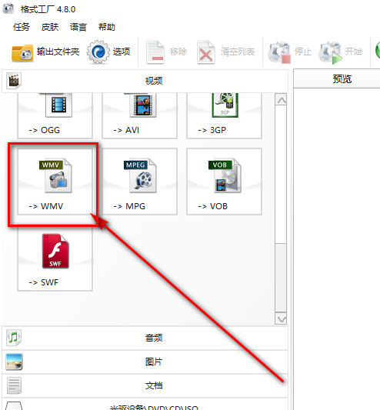Click the 开始 start button
The height and width of the screenshot is (410, 380).
tap(341, 52)
